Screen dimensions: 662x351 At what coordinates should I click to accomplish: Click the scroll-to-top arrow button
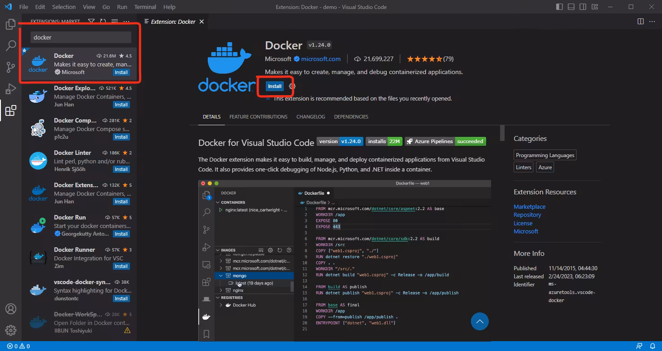coord(480,321)
